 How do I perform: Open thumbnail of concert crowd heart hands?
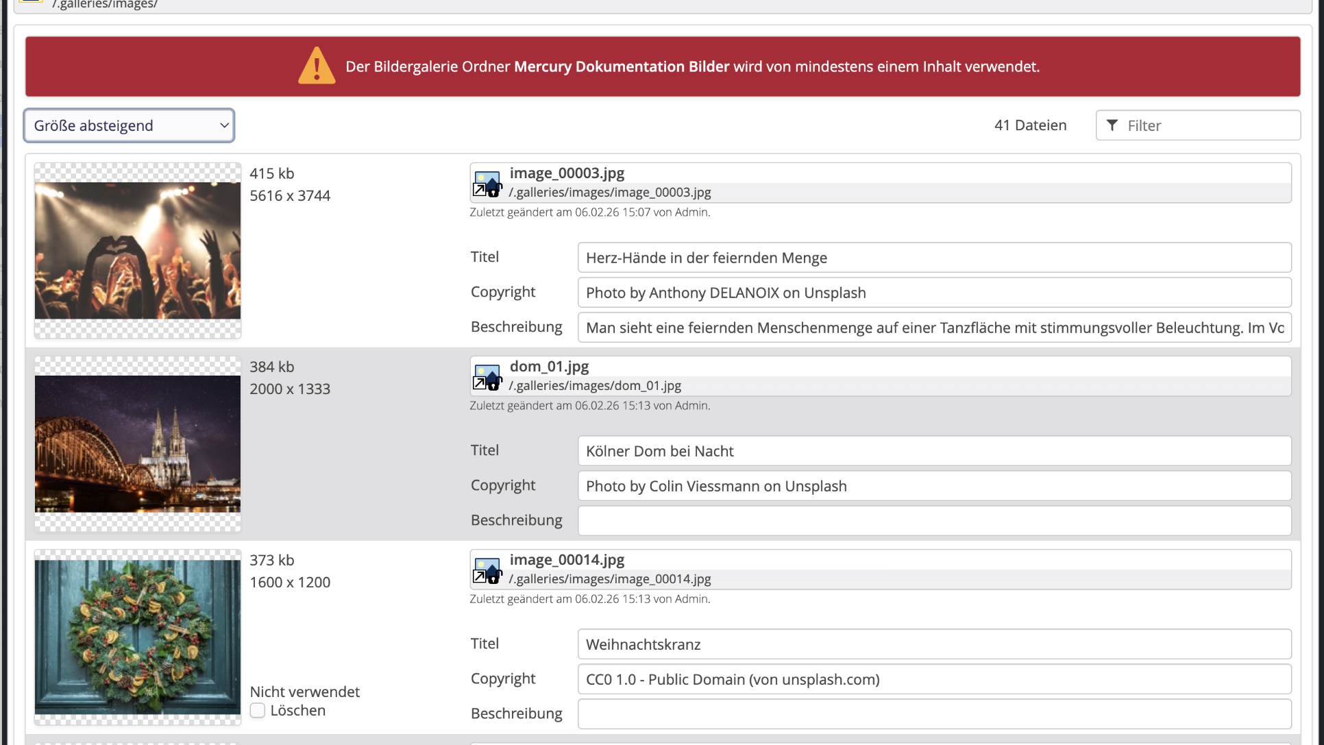click(x=138, y=251)
